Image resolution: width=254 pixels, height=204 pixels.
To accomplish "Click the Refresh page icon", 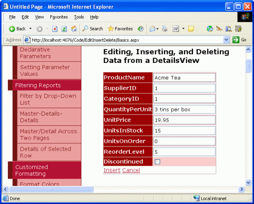I will [x=64, y=29].
